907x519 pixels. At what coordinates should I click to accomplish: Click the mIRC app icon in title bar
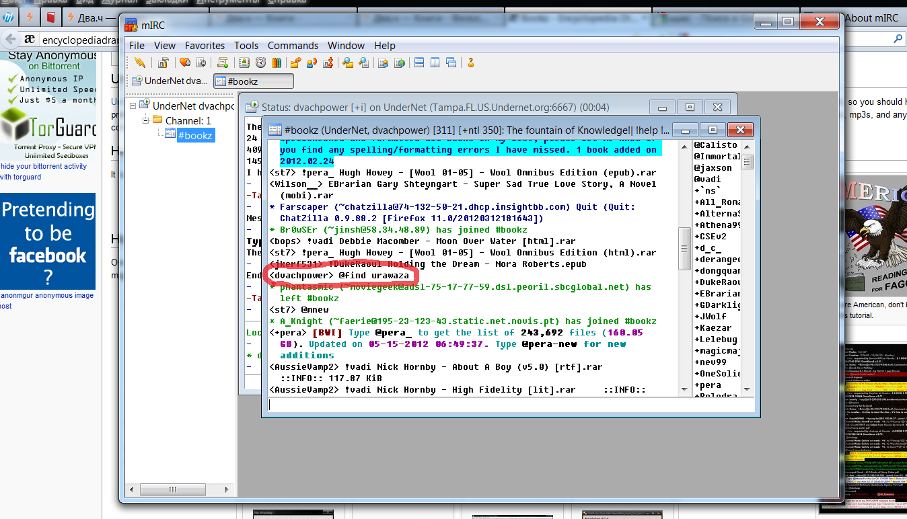coord(132,26)
